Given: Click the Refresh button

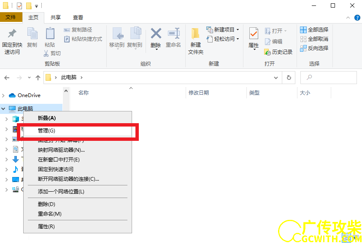Looking at the screenshot, I should (x=289, y=78).
